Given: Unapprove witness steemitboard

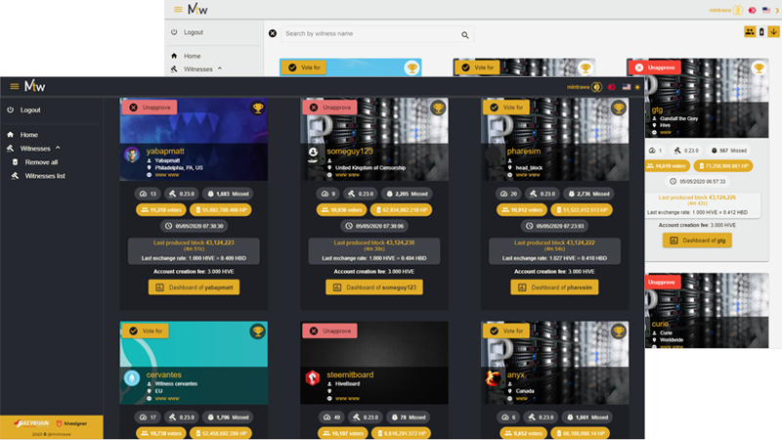Looking at the screenshot, I should tap(330, 330).
